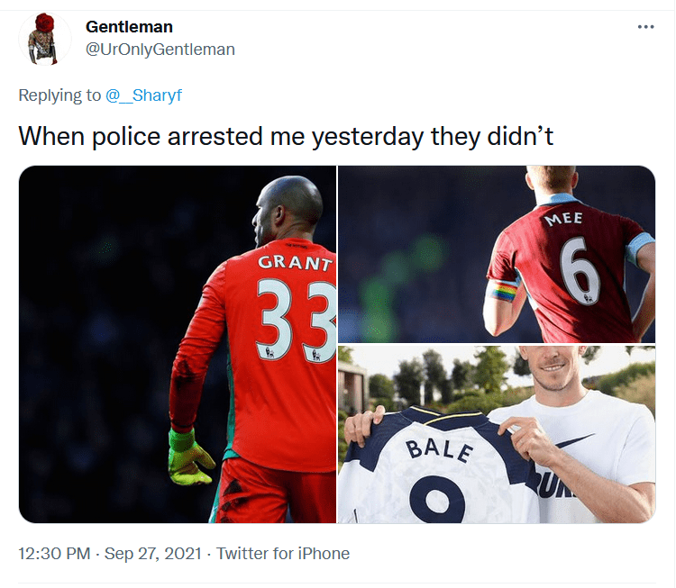Viewport: 676px width, 588px height.
Task: Open the BALE shirt presentation photo
Action: [x=497, y=434]
